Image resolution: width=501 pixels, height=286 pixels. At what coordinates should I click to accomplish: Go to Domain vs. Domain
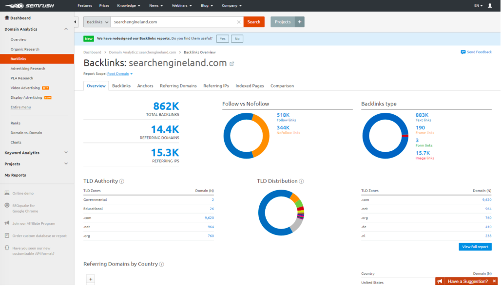[x=26, y=133]
